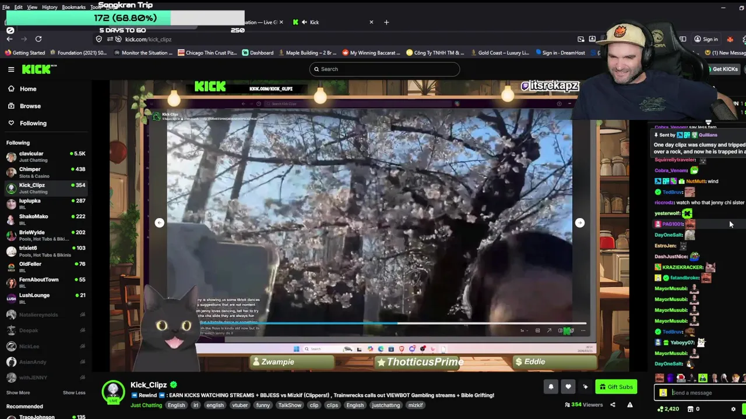Click the Browse icon in the sidebar
746x419 pixels.
coord(11,106)
